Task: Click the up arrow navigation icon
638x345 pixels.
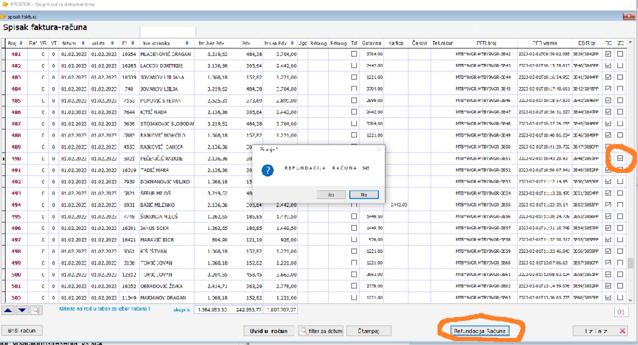Action: pyautogui.click(x=9, y=310)
